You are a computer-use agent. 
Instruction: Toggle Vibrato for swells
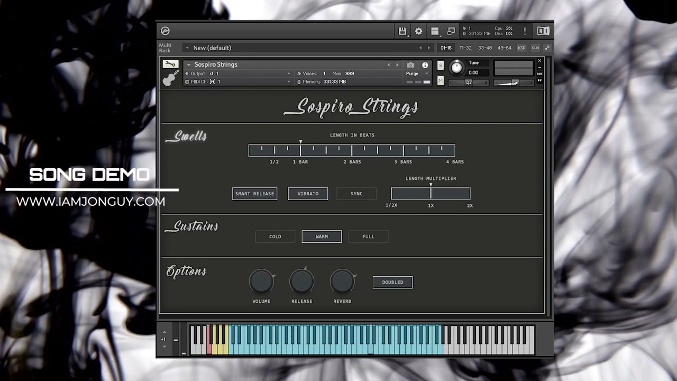(308, 194)
